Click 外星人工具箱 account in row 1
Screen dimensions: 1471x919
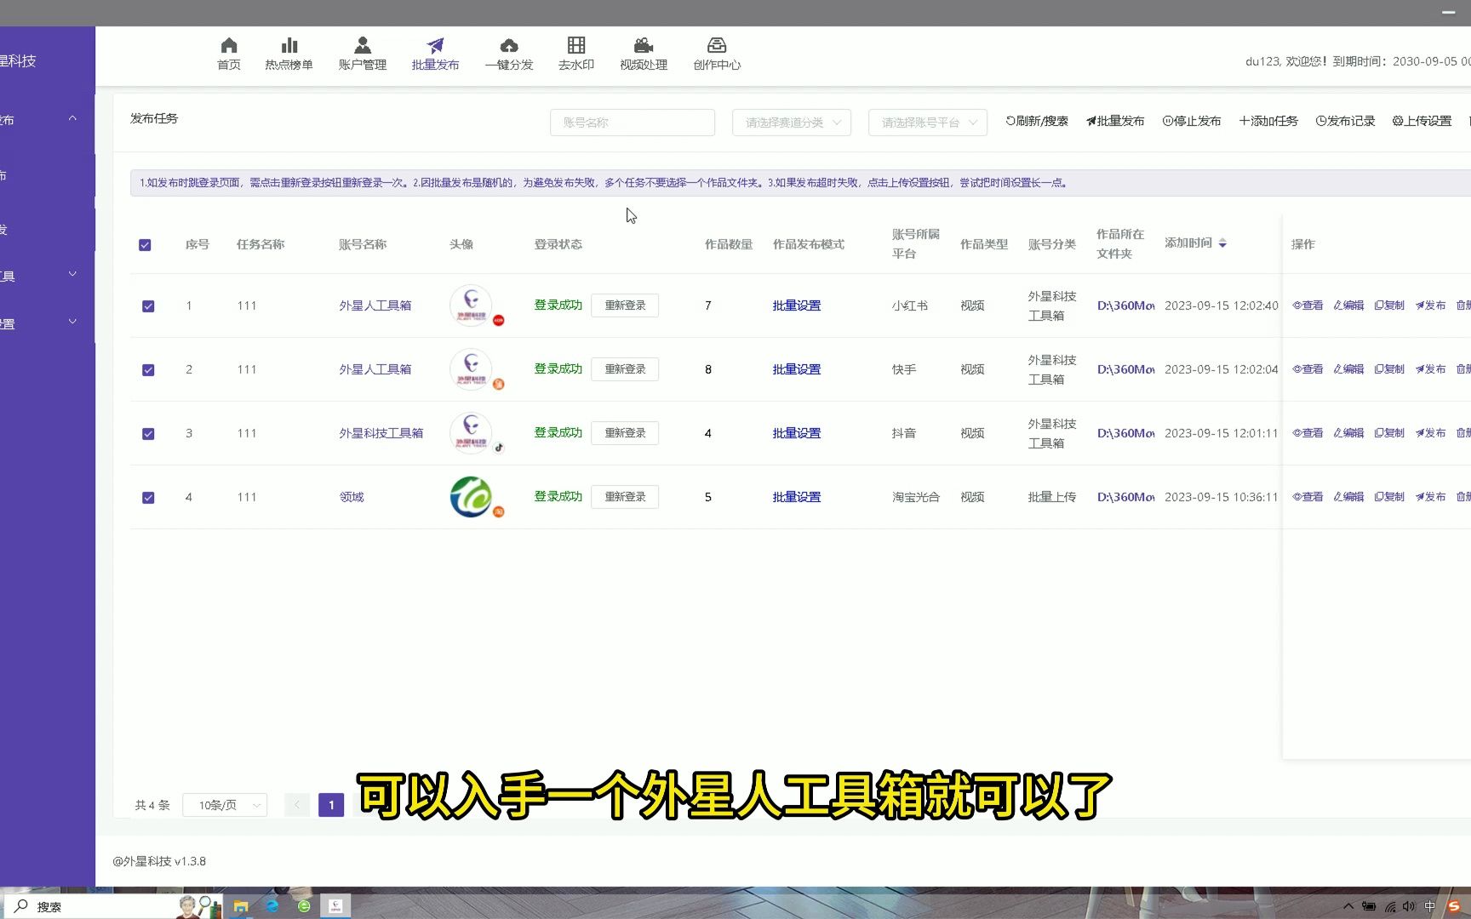(375, 305)
